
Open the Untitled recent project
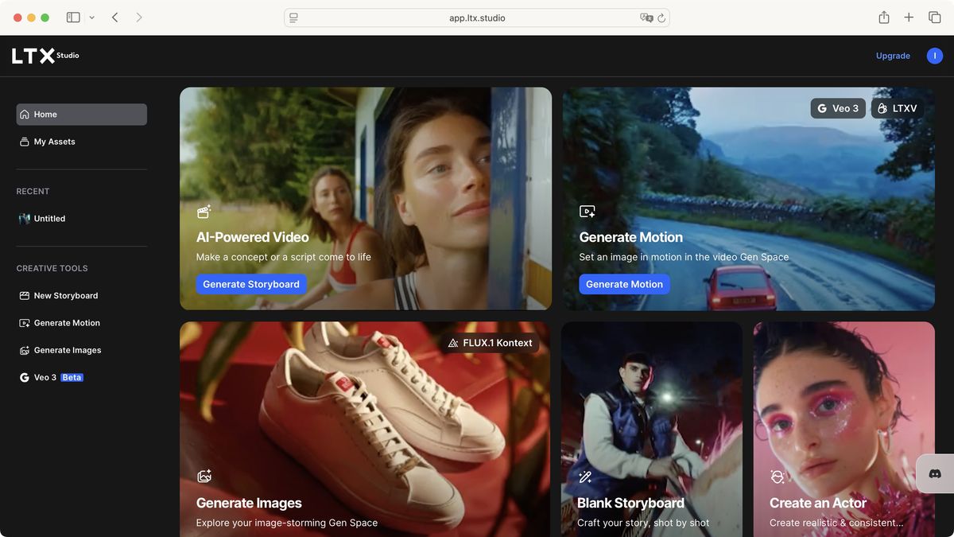point(82,219)
